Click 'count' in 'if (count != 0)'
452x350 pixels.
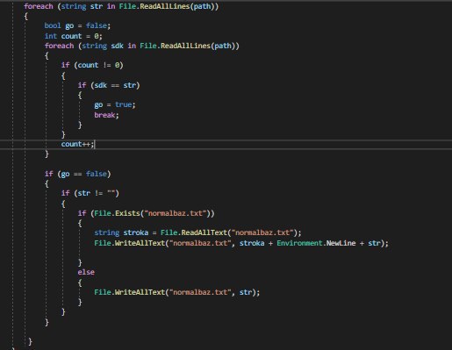pos(88,65)
